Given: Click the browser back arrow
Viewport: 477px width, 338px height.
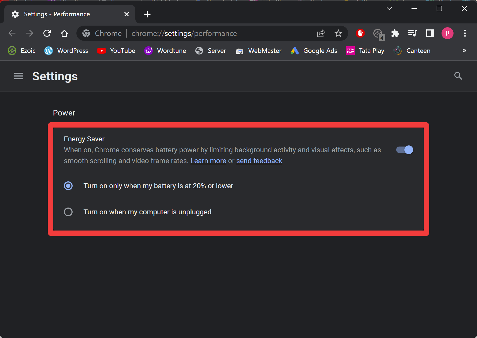Looking at the screenshot, I should coord(12,33).
